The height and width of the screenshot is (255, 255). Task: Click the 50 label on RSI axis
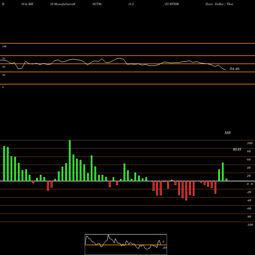(x=4, y=67)
